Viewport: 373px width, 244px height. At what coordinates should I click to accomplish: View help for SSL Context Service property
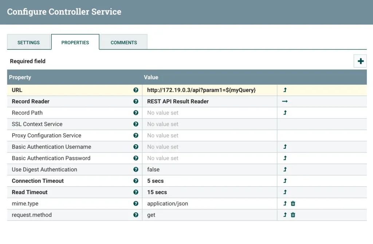136,124
